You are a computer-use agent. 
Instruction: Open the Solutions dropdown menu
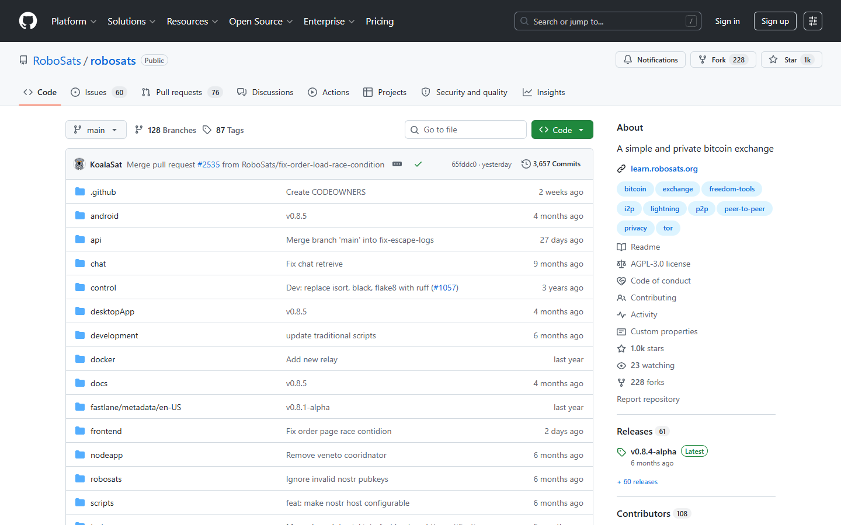131,21
